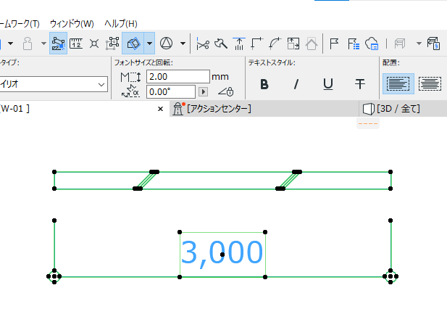The height and width of the screenshot is (330, 447).
Task: Click the triangle-in-circle trace icon
Action: [x=166, y=44]
